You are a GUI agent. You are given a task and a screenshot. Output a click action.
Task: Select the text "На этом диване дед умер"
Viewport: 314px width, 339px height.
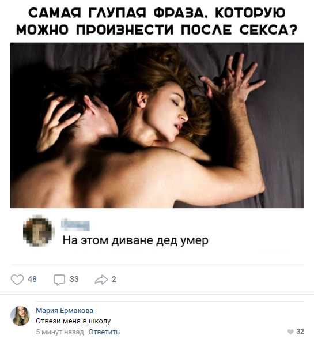coord(135,240)
